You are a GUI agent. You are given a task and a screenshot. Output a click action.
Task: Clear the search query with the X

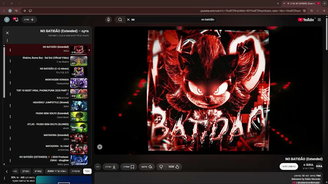128,20
